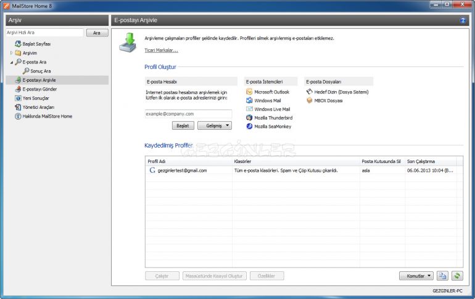
Task: Select the MBOX Dosyası option
Action: point(324,100)
